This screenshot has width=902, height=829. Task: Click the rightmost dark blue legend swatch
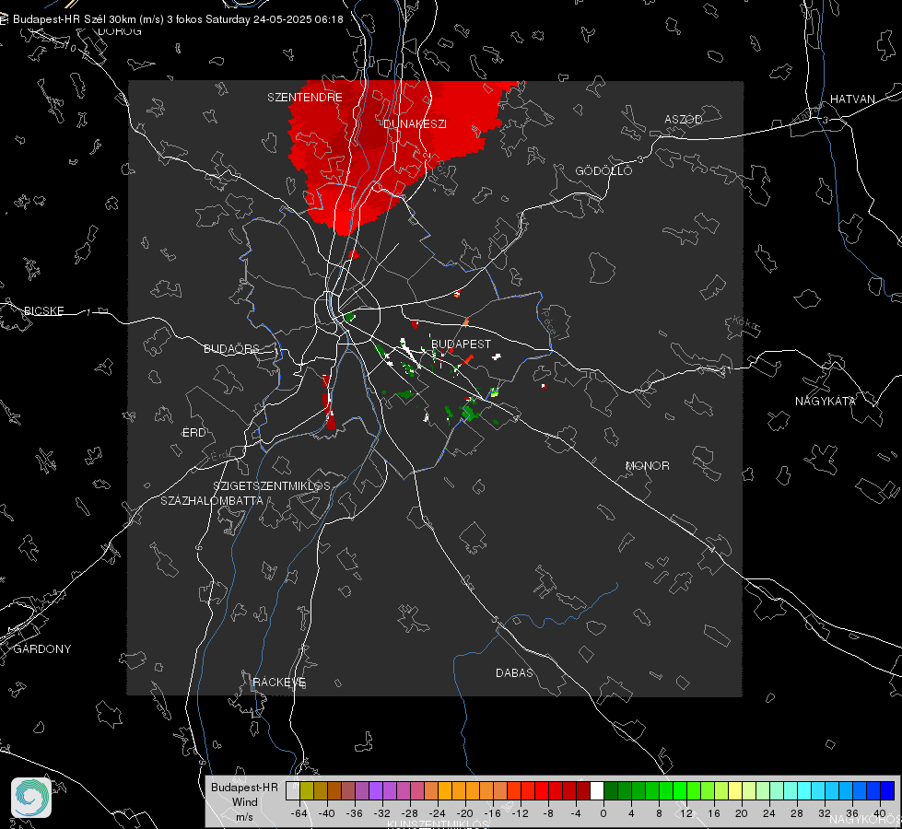(887, 790)
